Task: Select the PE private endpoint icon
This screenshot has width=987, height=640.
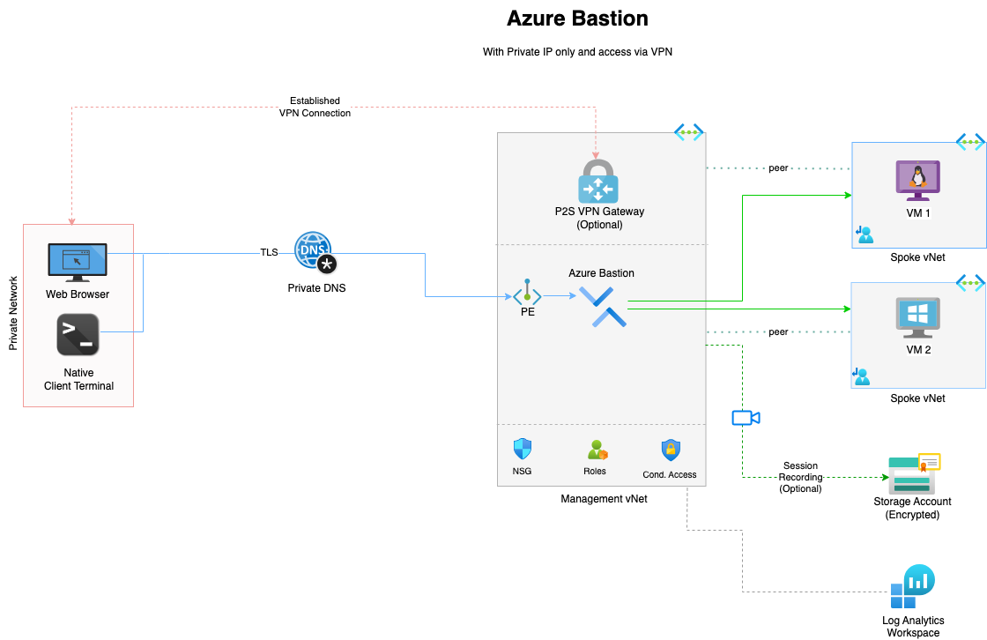Action: 527,295
